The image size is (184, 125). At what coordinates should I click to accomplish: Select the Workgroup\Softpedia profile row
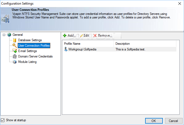[82, 49]
